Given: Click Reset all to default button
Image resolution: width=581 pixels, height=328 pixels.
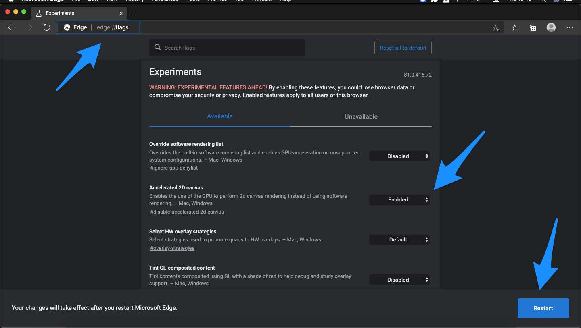Looking at the screenshot, I should (403, 48).
